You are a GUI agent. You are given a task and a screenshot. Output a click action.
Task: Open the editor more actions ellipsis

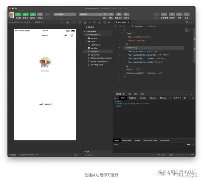coord(191,22)
